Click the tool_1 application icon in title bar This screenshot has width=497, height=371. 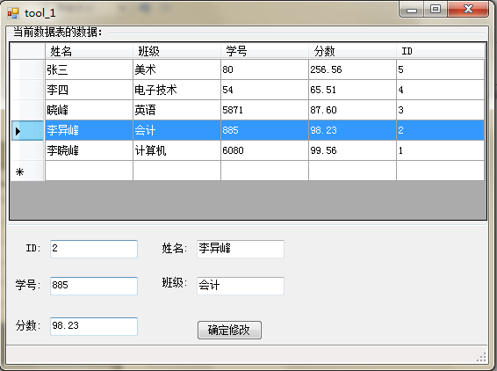click(x=13, y=13)
